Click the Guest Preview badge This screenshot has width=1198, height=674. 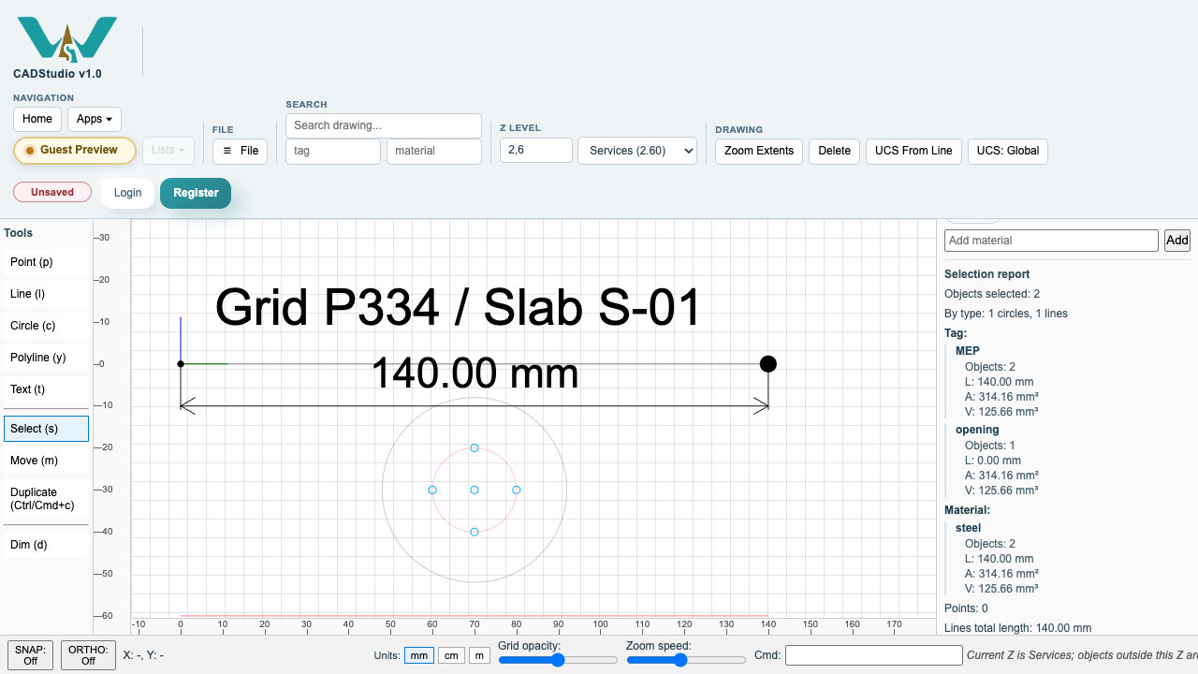(x=75, y=150)
